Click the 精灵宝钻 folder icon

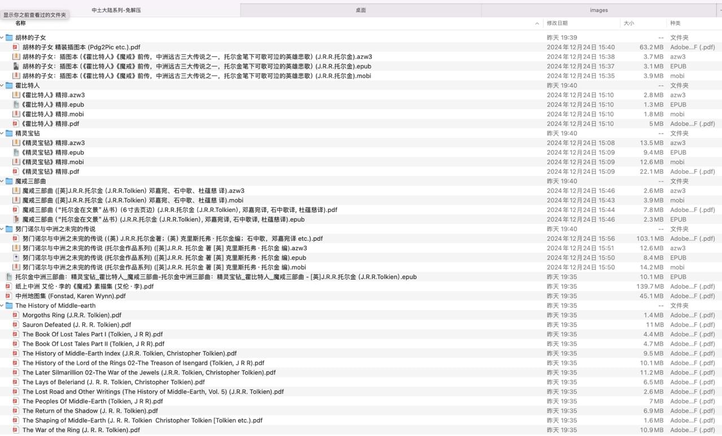[x=9, y=134]
